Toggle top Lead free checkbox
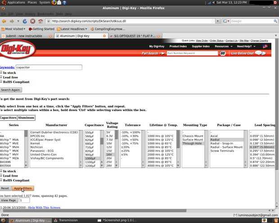279x223 pixels. coord(1,77)
